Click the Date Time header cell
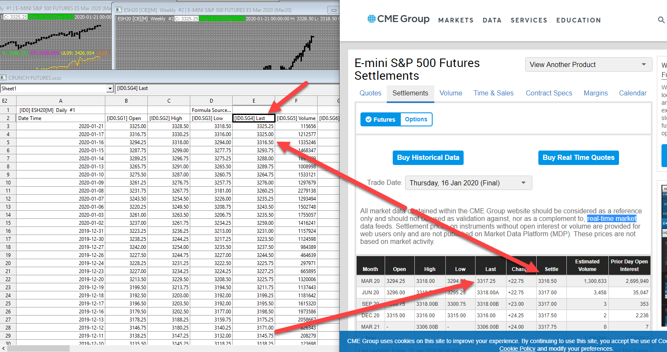Viewport: 667px width, 352px height. coord(61,118)
